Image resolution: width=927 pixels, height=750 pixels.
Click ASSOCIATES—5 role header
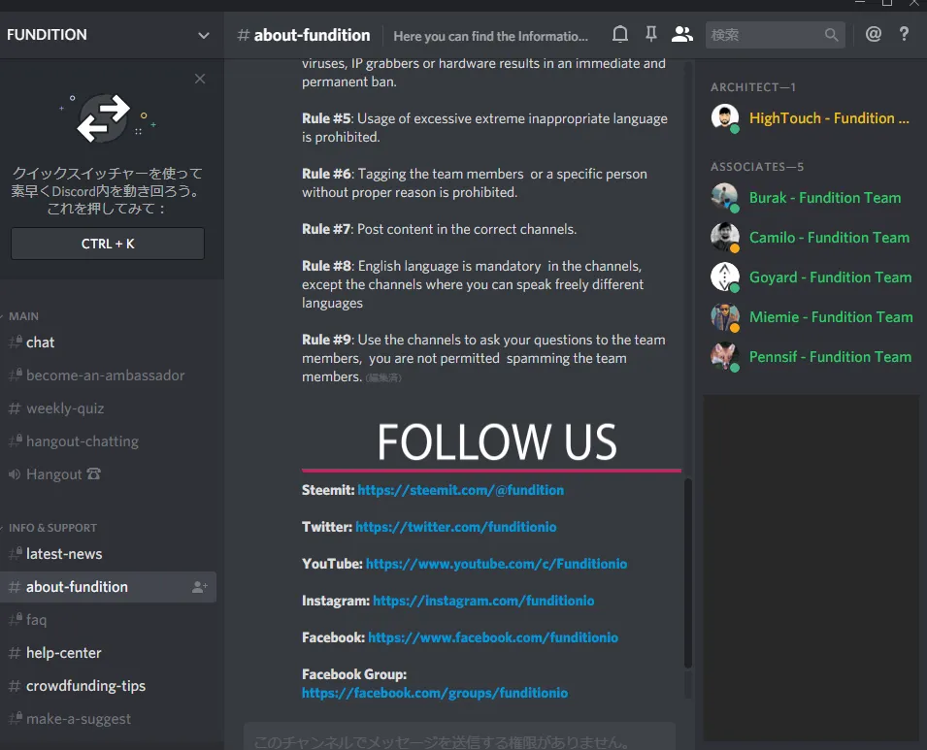click(x=757, y=167)
